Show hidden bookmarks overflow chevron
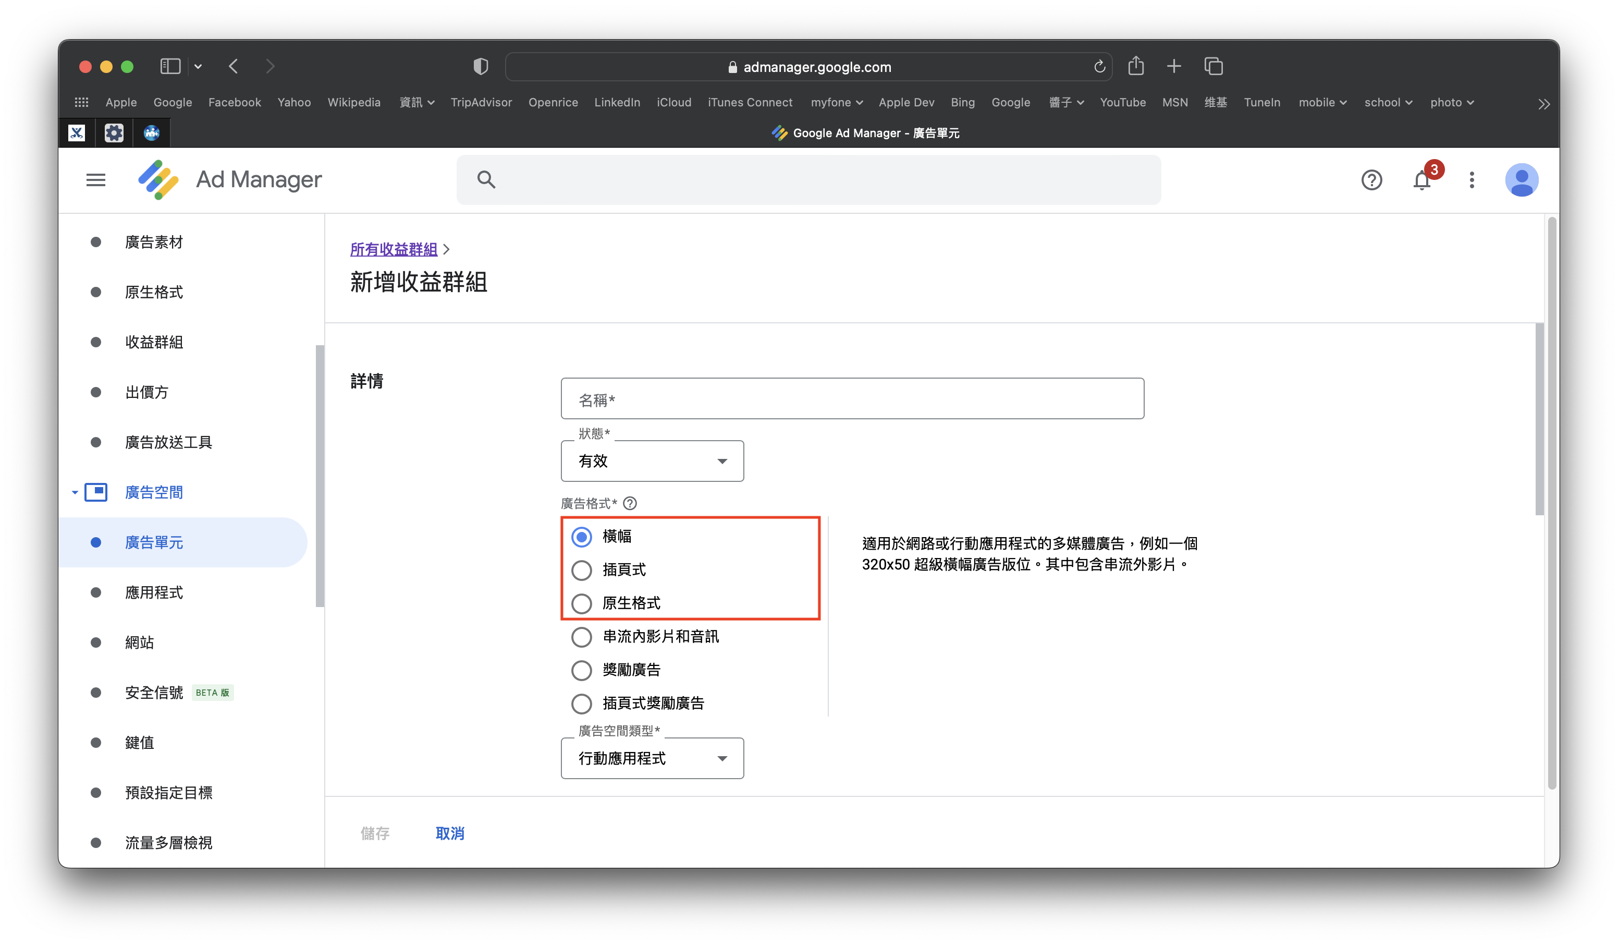The height and width of the screenshot is (945, 1618). click(x=1543, y=103)
